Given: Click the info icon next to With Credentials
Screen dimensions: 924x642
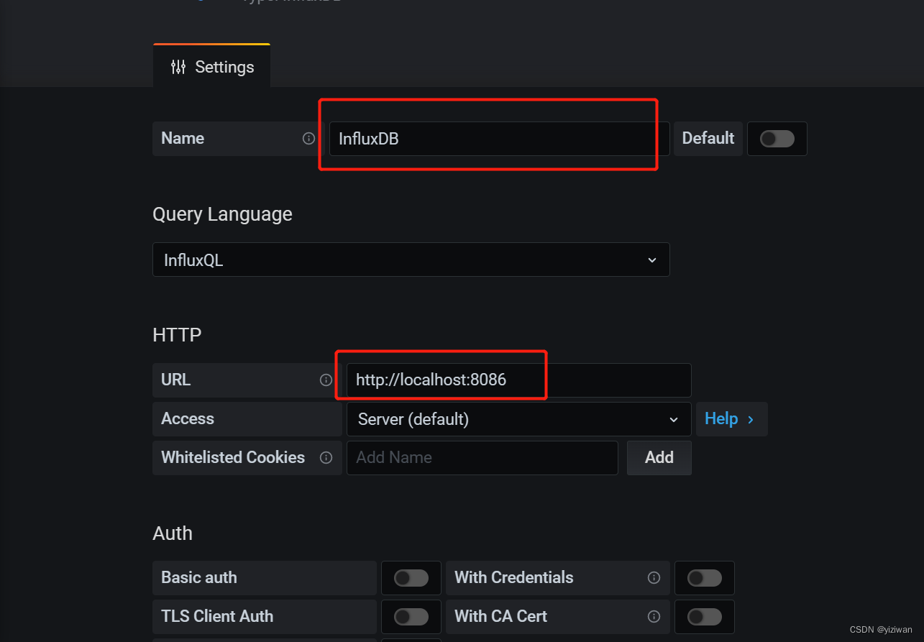Looking at the screenshot, I should tap(654, 577).
